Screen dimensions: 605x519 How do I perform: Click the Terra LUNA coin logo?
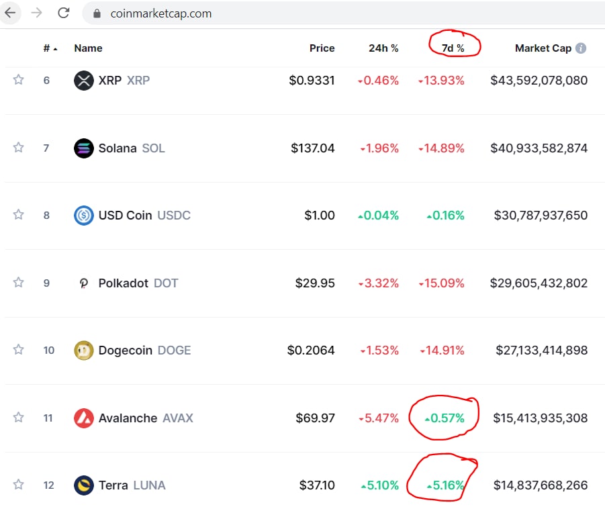tap(84, 485)
